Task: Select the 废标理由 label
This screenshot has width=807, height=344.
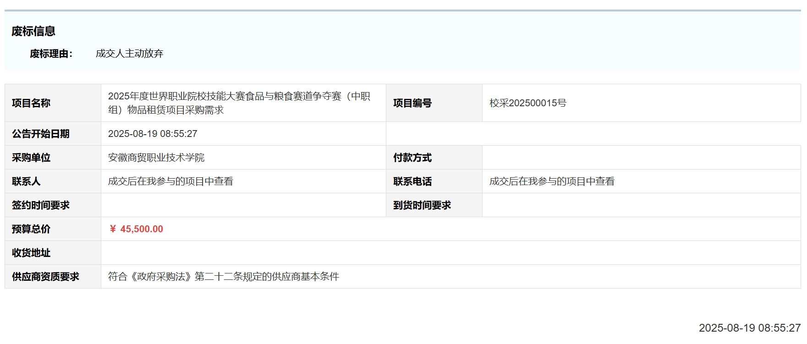Action: point(51,54)
